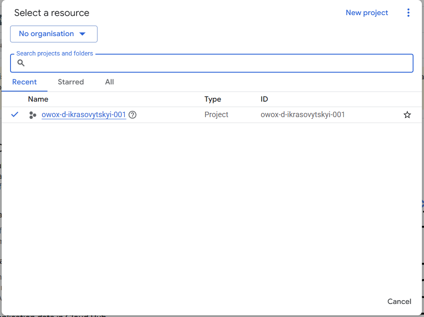Image resolution: width=424 pixels, height=317 pixels.
Task: Click the New project button
Action: (x=367, y=13)
